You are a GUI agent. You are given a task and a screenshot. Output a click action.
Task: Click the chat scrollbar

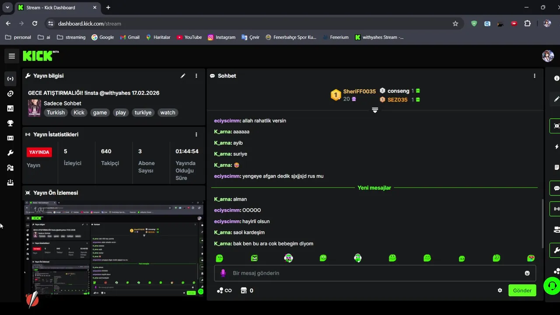click(542, 223)
